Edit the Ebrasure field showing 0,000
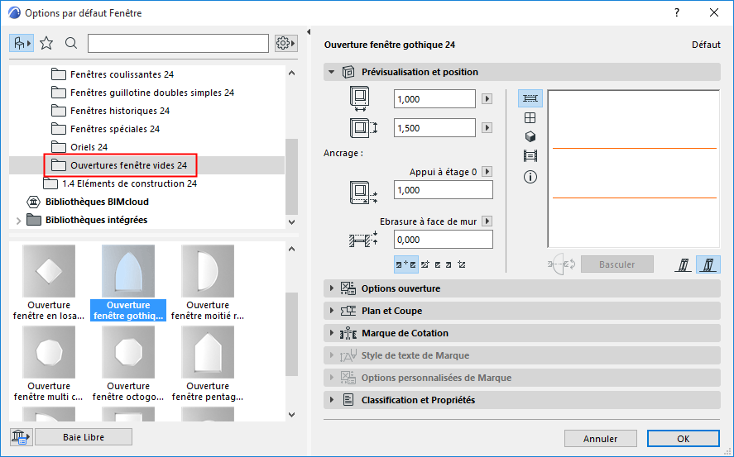 (x=443, y=240)
